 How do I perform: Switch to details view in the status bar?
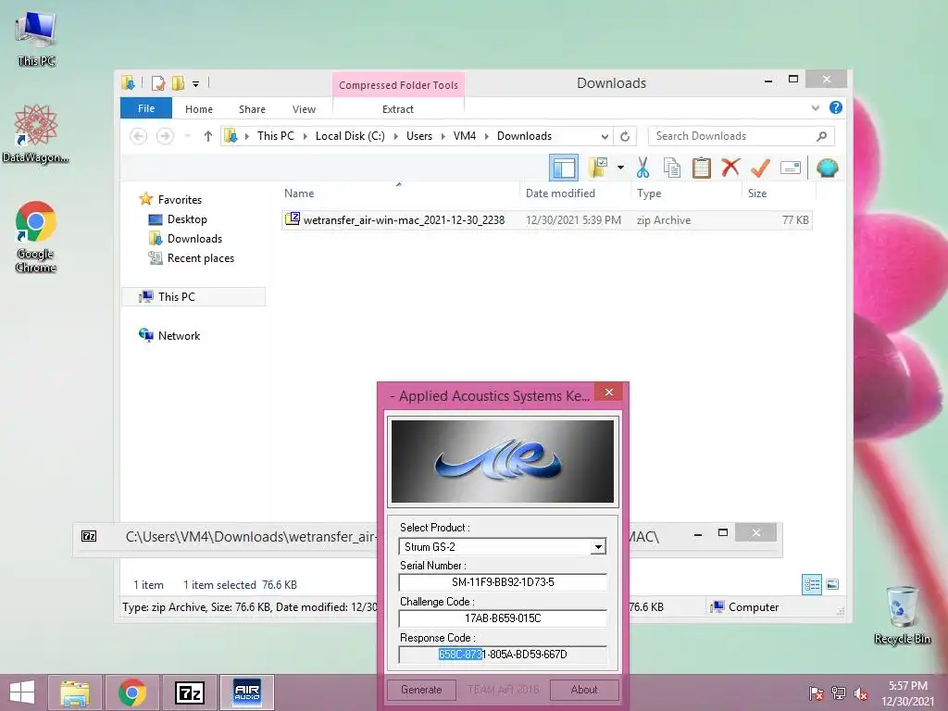(x=811, y=585)
